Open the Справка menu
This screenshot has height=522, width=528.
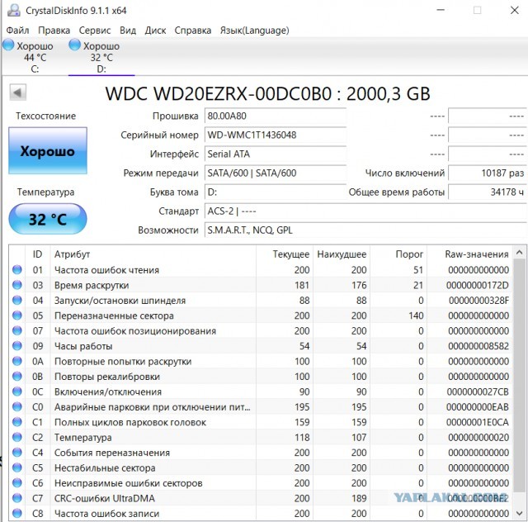click(192, 31)
